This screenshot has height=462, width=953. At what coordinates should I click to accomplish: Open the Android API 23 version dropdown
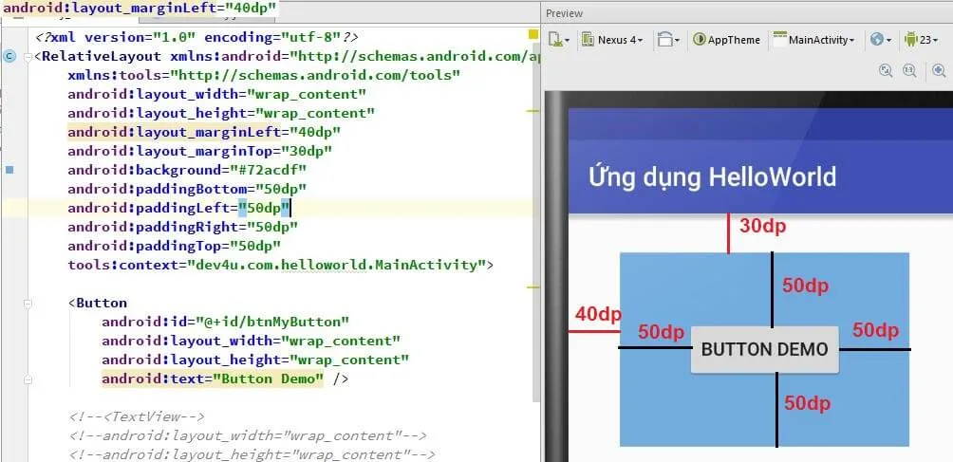[921, 40]
